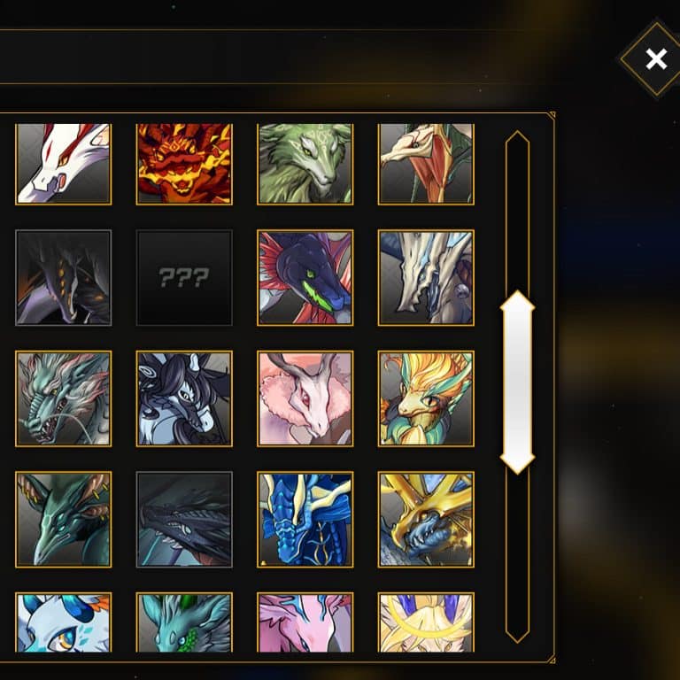Select the white dragon with blue horns
Viewport: 680px width, 680px height.
point(64,622)
